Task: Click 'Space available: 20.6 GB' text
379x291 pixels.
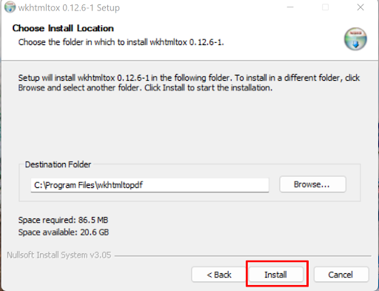Action: pyautogui.click(x=64, y=233)
